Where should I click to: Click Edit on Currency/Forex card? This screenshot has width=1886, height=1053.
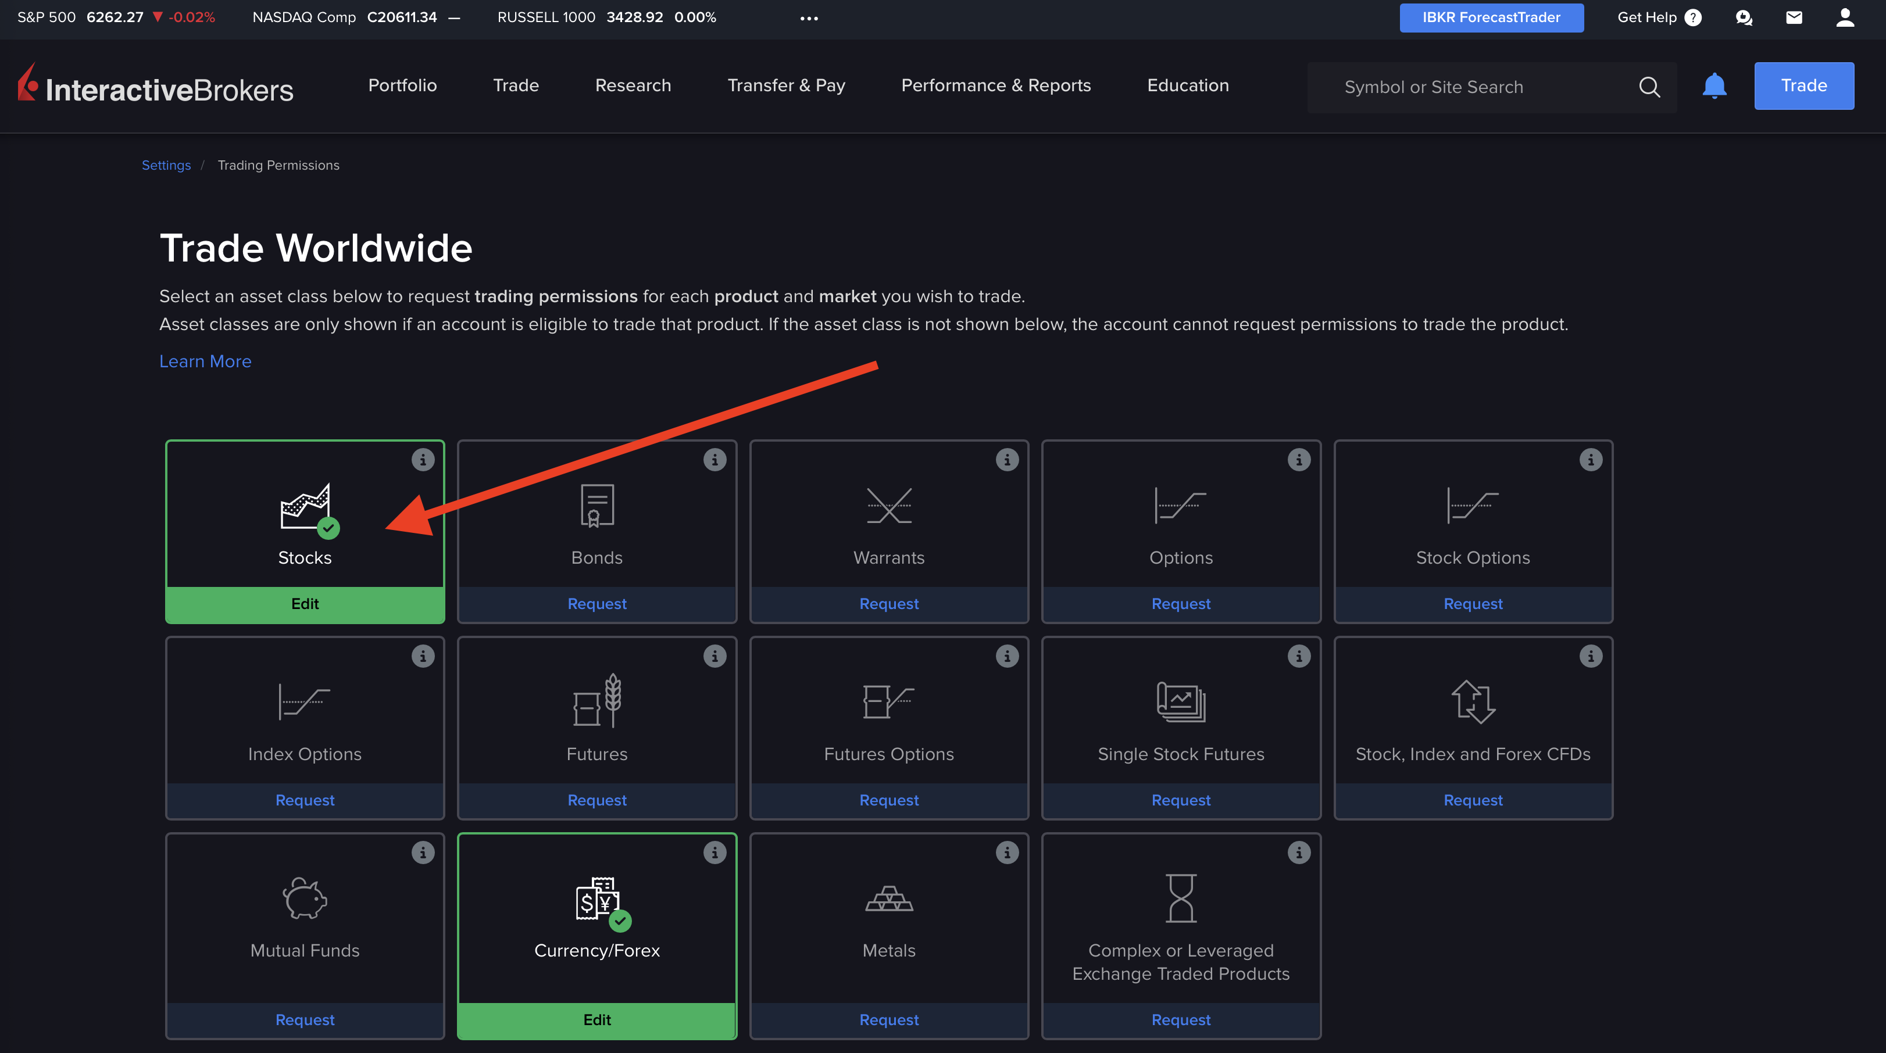(x=596, y=1019)
